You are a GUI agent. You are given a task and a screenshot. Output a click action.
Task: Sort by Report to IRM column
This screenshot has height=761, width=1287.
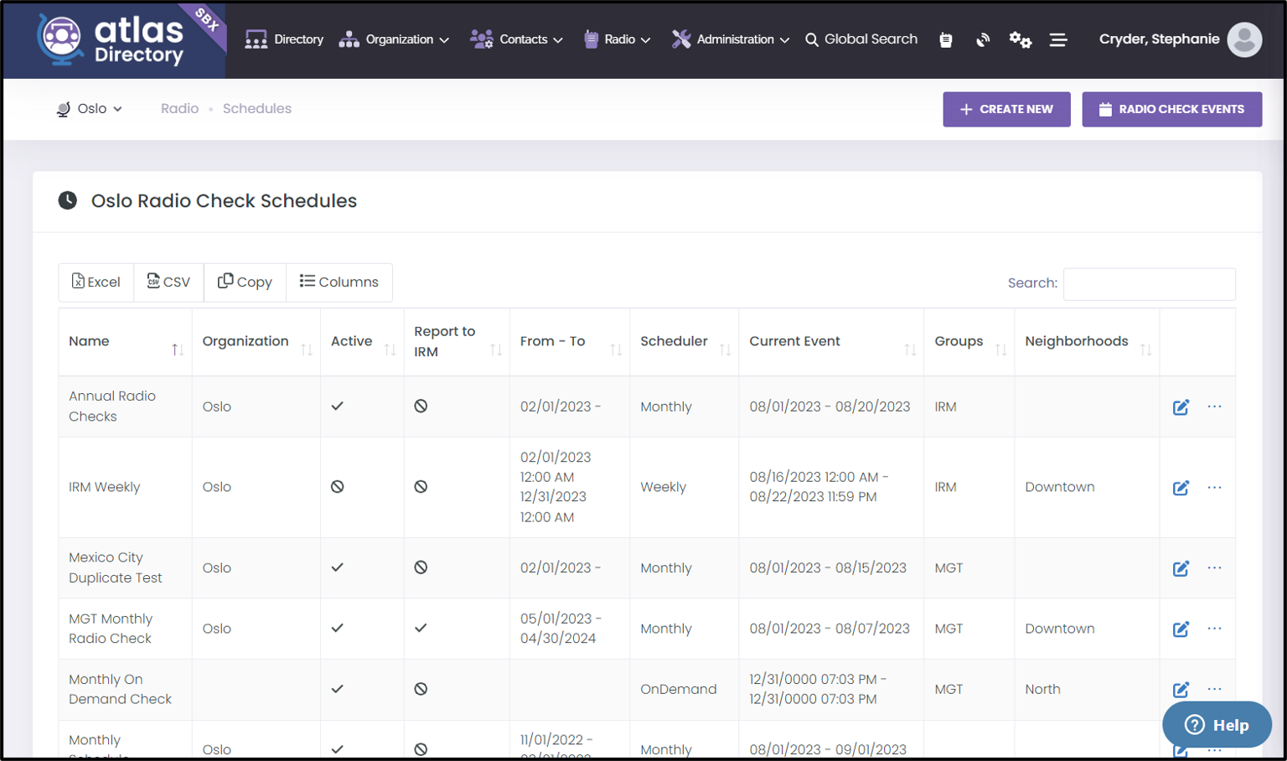(457, 342)
